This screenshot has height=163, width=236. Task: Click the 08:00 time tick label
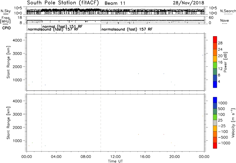[x=86, y=157]
